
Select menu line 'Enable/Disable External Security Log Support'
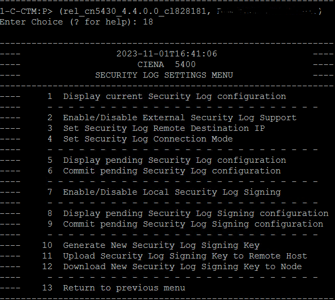[x=179, y=118]
